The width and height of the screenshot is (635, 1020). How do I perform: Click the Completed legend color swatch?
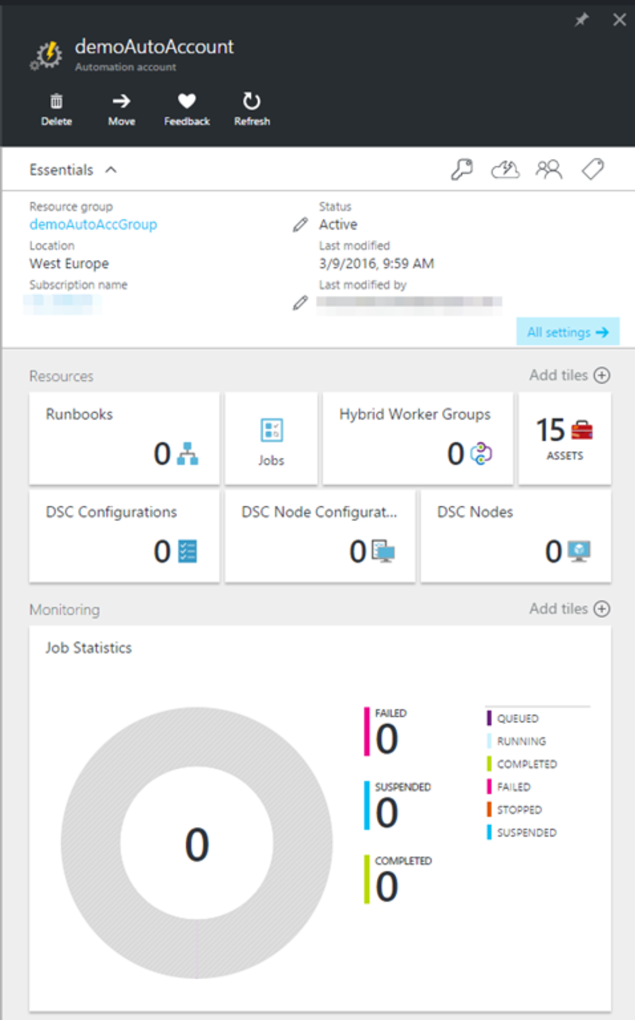coord(489,764)
